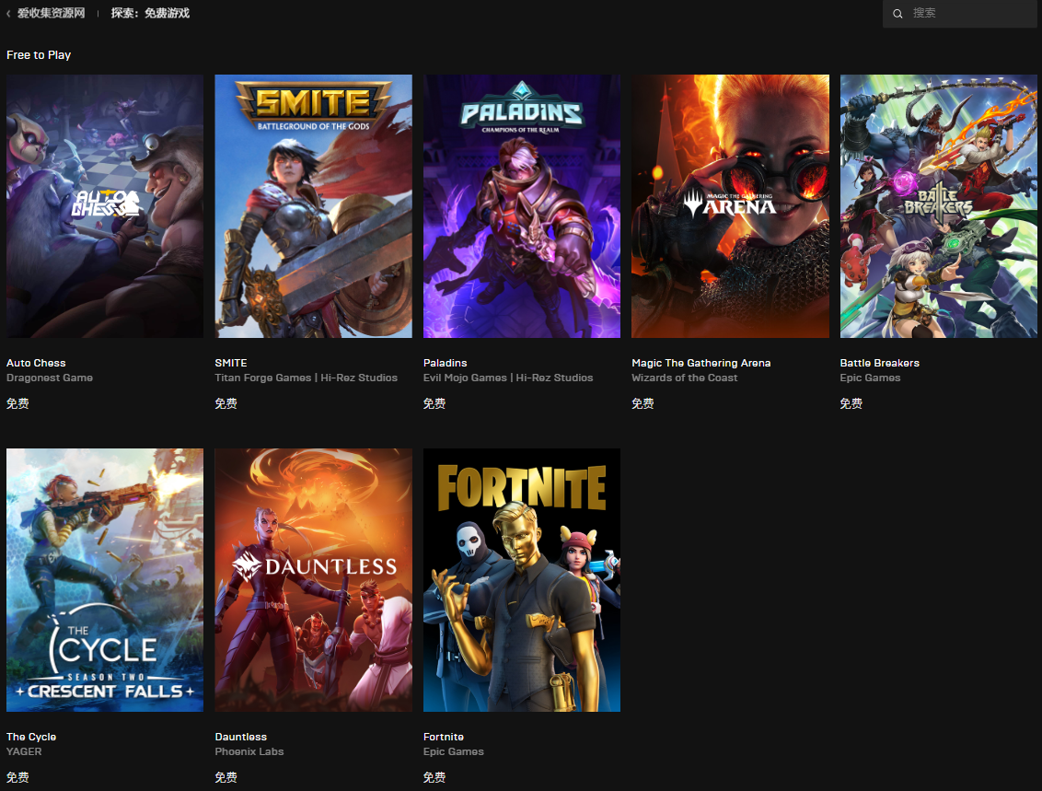Open the SMITE cover art

313,206
